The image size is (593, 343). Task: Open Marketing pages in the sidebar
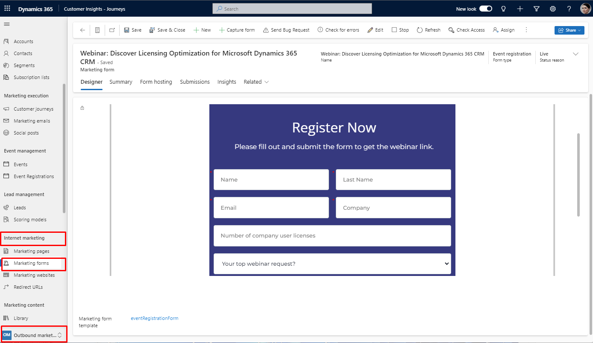pos(32,251)
